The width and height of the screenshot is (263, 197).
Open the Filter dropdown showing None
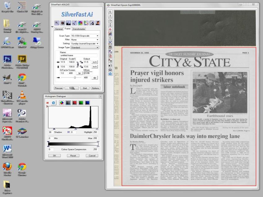pos(85,40)
